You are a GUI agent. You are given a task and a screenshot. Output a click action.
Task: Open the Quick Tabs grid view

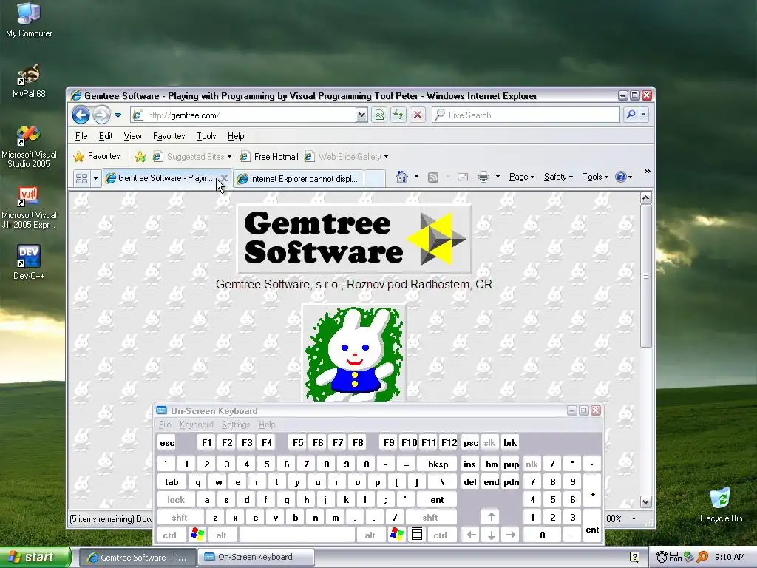point(81,179)
